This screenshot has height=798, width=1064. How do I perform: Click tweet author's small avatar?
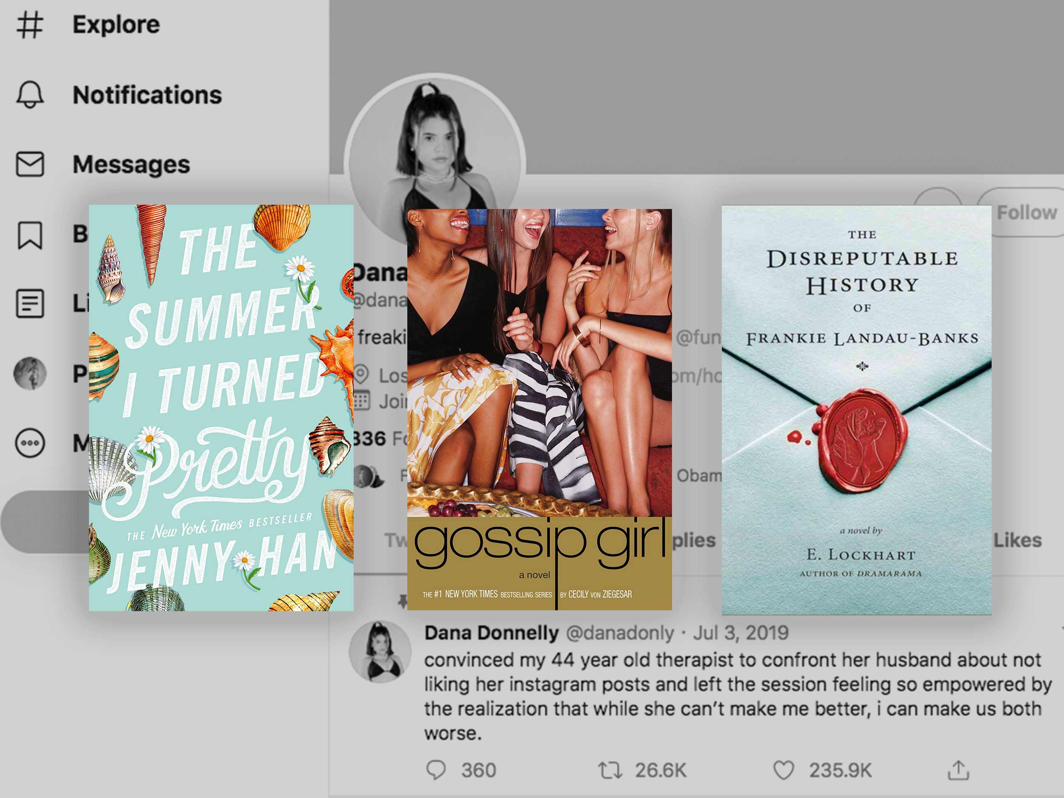pyautogui.click(x=380, y=652)
